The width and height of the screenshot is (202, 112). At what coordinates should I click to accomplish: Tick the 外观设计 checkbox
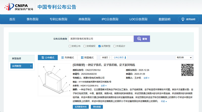pos(114,46)
